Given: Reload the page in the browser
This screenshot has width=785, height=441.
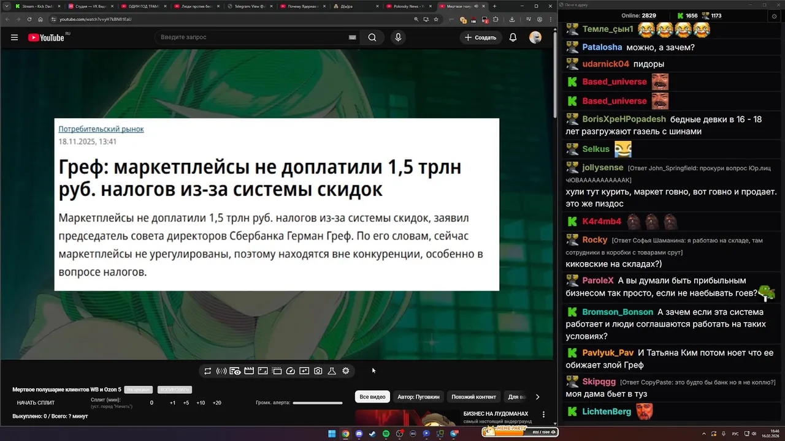Looking at the screenshot, I should (29, 19).
